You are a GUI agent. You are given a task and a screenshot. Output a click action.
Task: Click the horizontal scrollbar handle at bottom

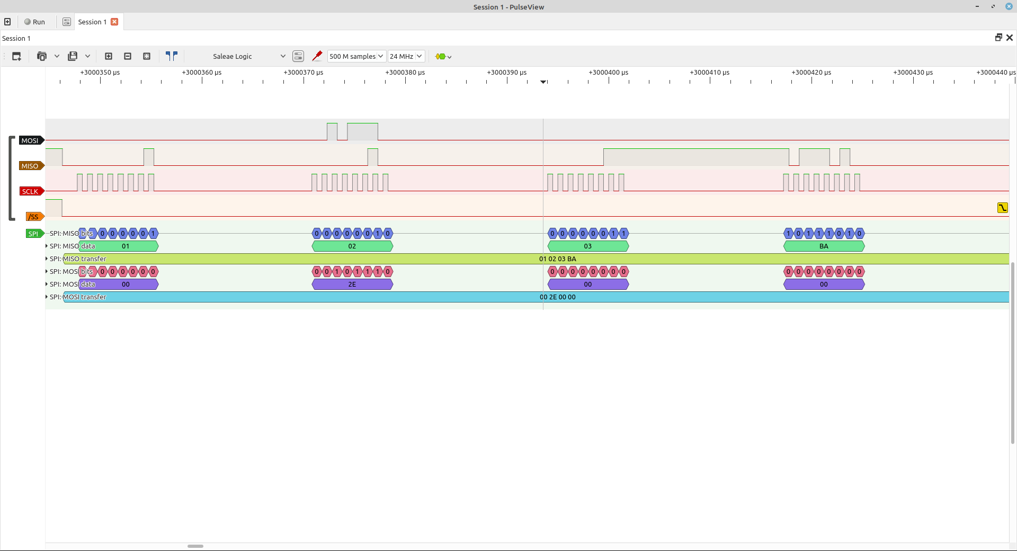click(195, 546)
